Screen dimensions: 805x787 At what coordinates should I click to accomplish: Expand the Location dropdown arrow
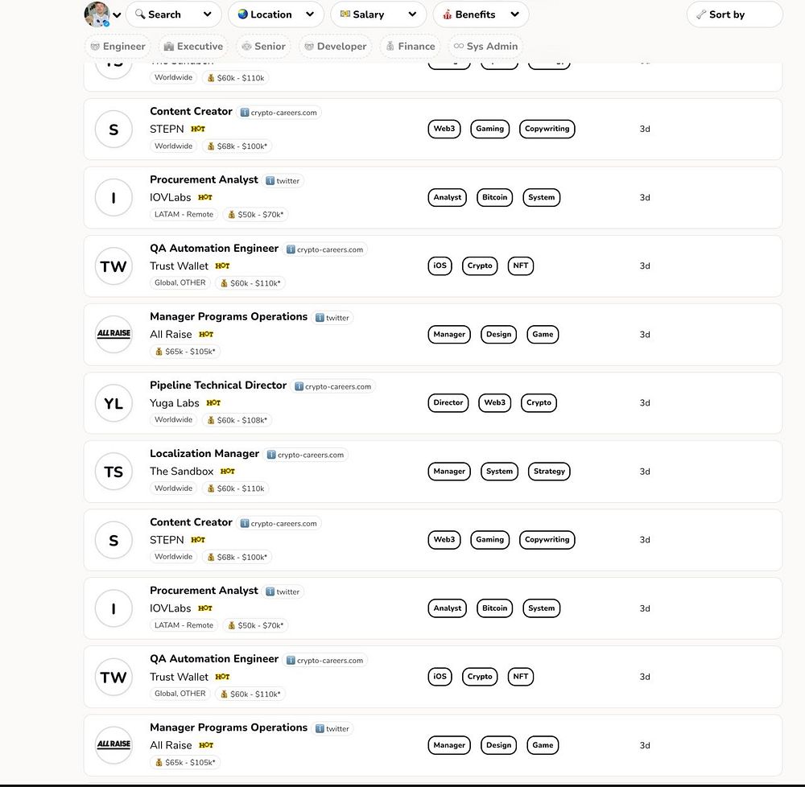(x=310, y=14)
